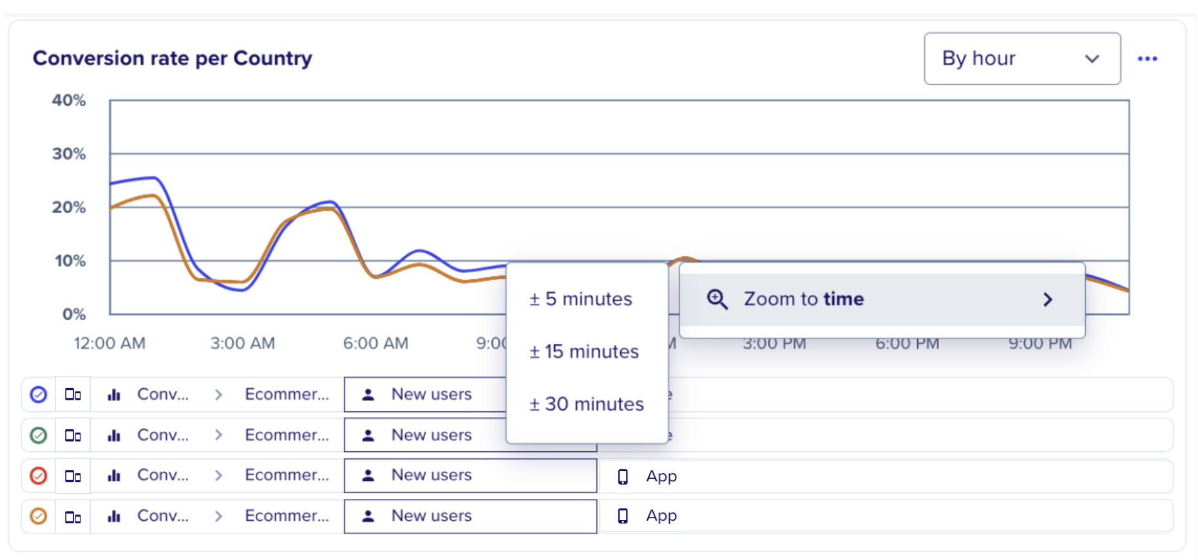
Task: Click bar chart icon in blue series row
Action: point(114,394)
